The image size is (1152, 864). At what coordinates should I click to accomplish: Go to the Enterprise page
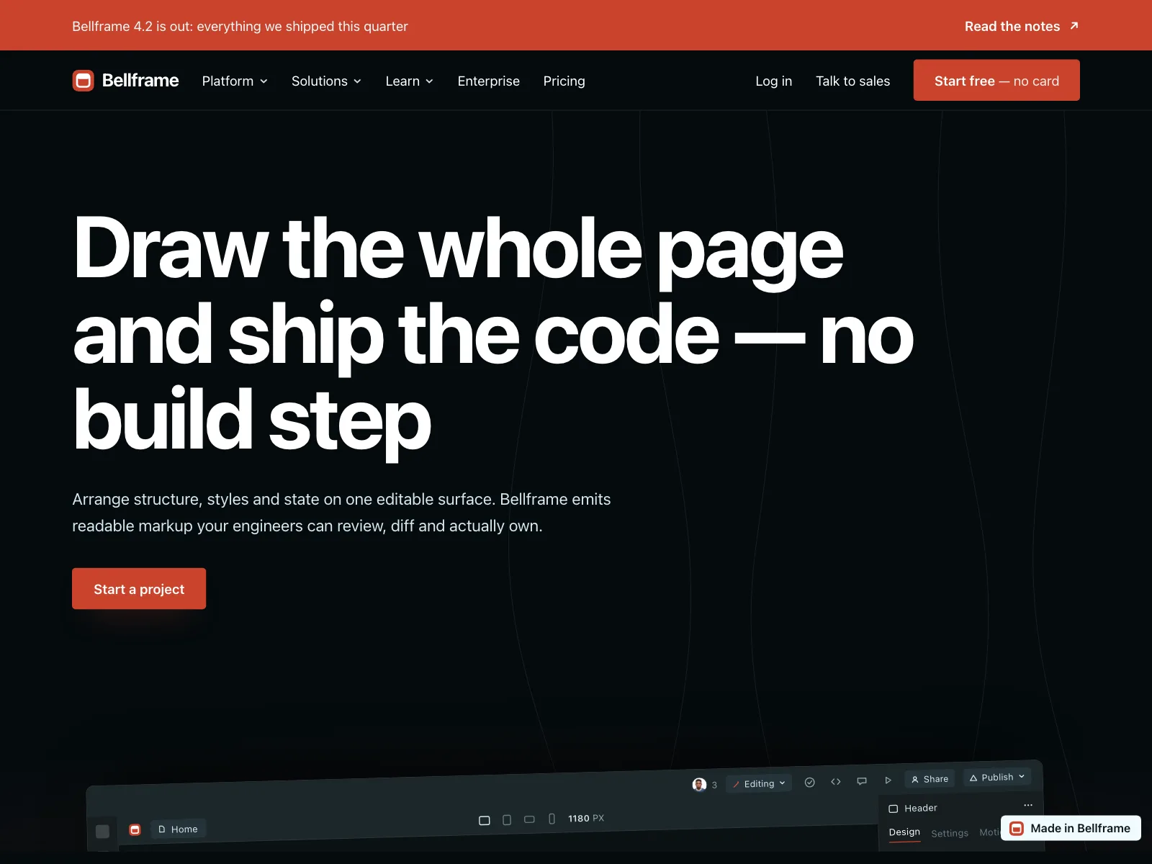(x=488, y=81)
